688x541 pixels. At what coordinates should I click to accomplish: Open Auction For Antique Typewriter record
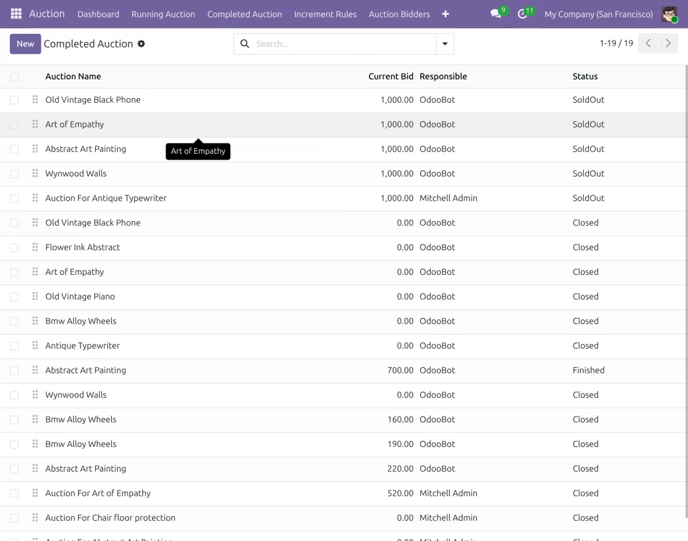tap(106, 198)
